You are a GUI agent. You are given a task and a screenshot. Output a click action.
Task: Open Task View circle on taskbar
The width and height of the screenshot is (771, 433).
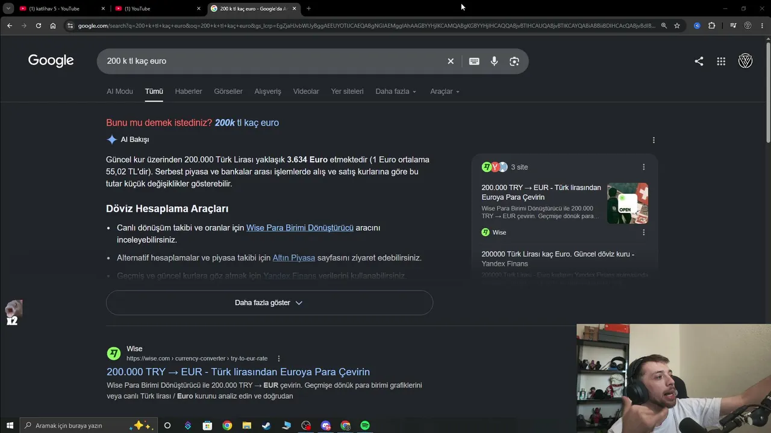(x=167, y=426)
